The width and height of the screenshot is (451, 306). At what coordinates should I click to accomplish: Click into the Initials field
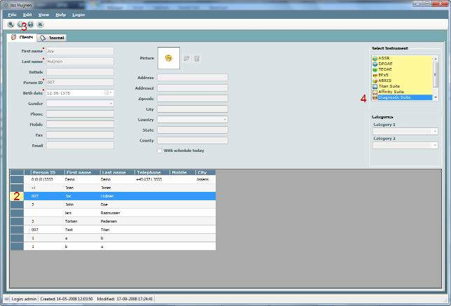80,72
